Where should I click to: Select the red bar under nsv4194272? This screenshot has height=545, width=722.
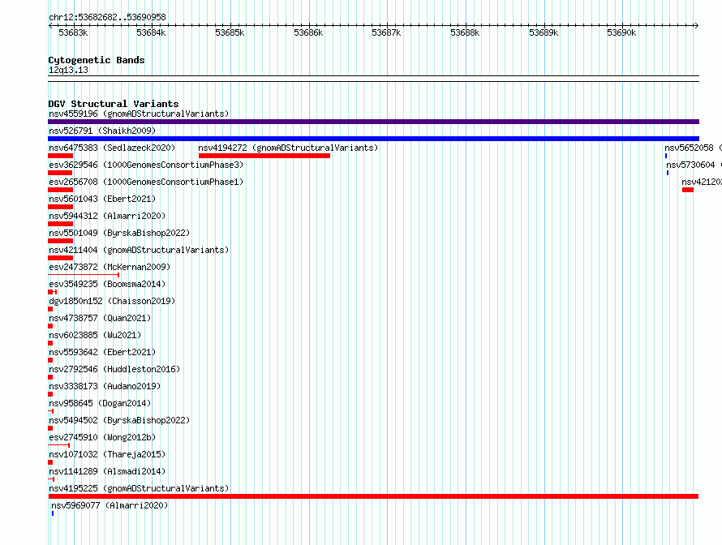coord(264,156)
